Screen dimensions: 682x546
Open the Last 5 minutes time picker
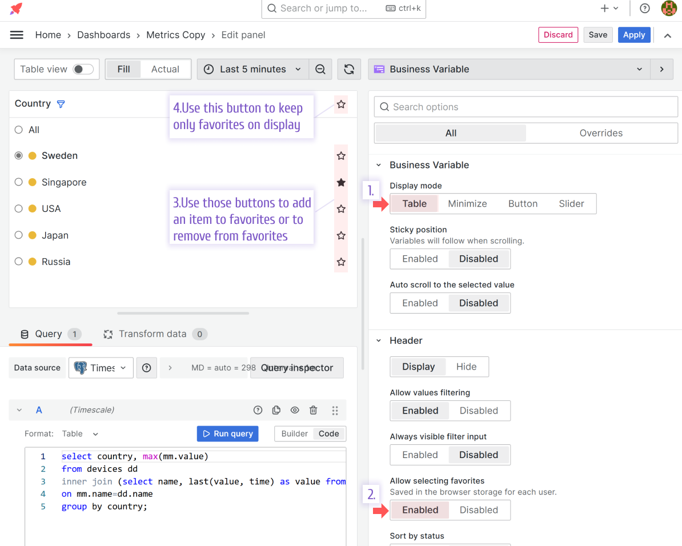252,69
